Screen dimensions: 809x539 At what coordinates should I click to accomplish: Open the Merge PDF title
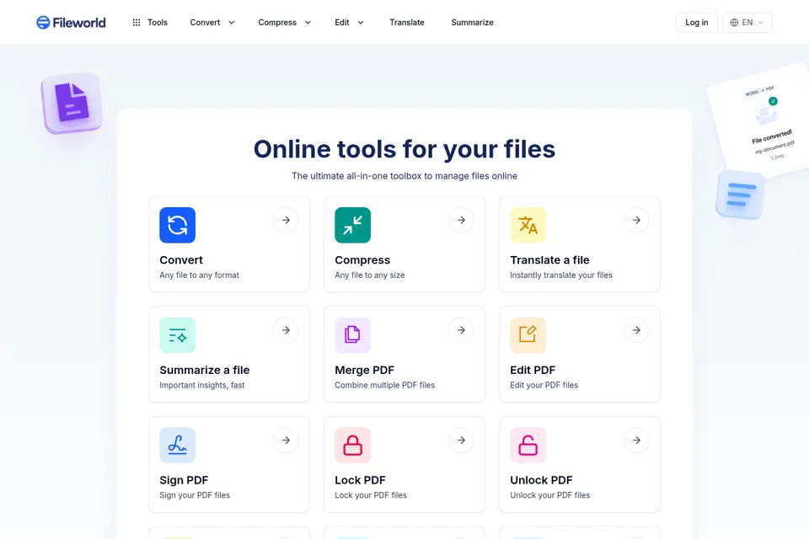coord(364,370)
